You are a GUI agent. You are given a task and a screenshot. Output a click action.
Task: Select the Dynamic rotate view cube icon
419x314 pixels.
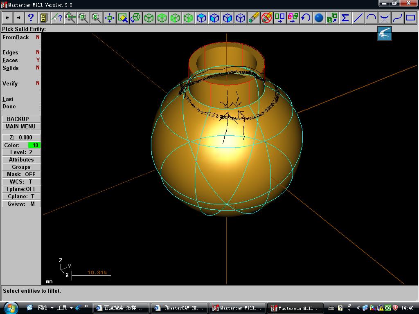pos(136,18)
